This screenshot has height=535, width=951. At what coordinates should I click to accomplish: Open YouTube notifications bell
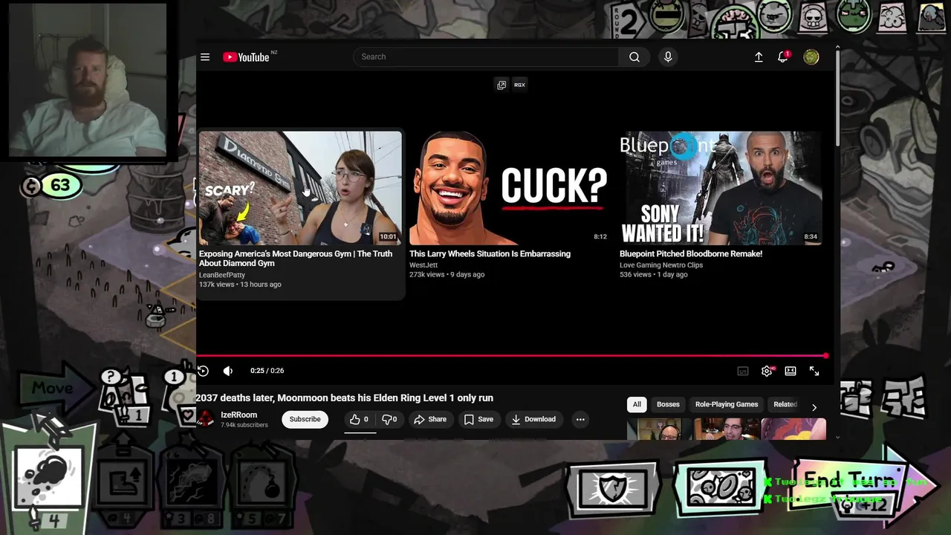click(783, 57)
